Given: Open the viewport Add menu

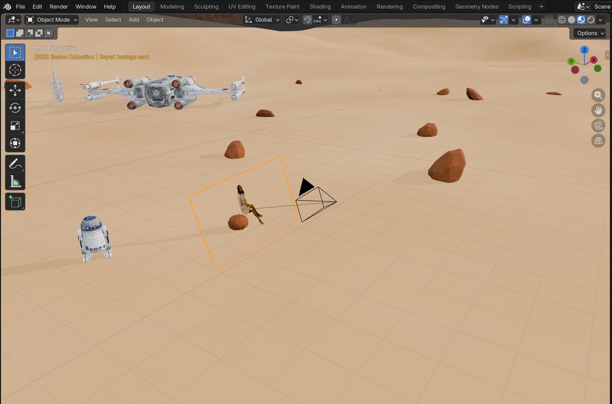Looking at the screenshot, I should click(x=134, y=20).
